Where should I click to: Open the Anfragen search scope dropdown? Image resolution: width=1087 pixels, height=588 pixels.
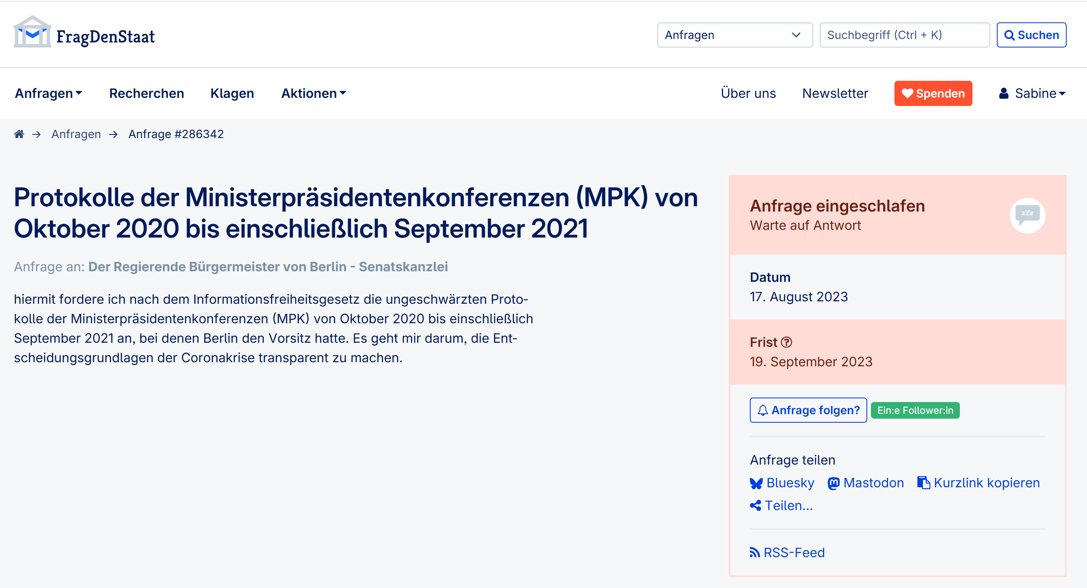click(734, 35)
